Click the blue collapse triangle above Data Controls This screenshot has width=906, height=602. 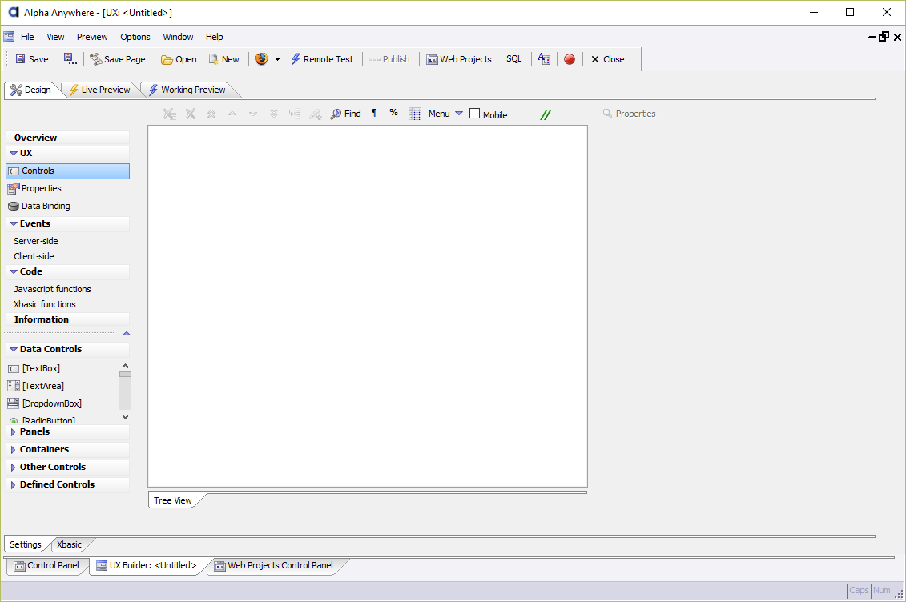tap(127, 334)
